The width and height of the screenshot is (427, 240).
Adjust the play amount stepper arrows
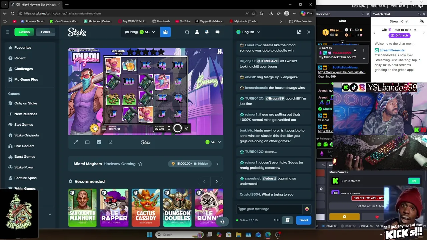pos(169,128)
